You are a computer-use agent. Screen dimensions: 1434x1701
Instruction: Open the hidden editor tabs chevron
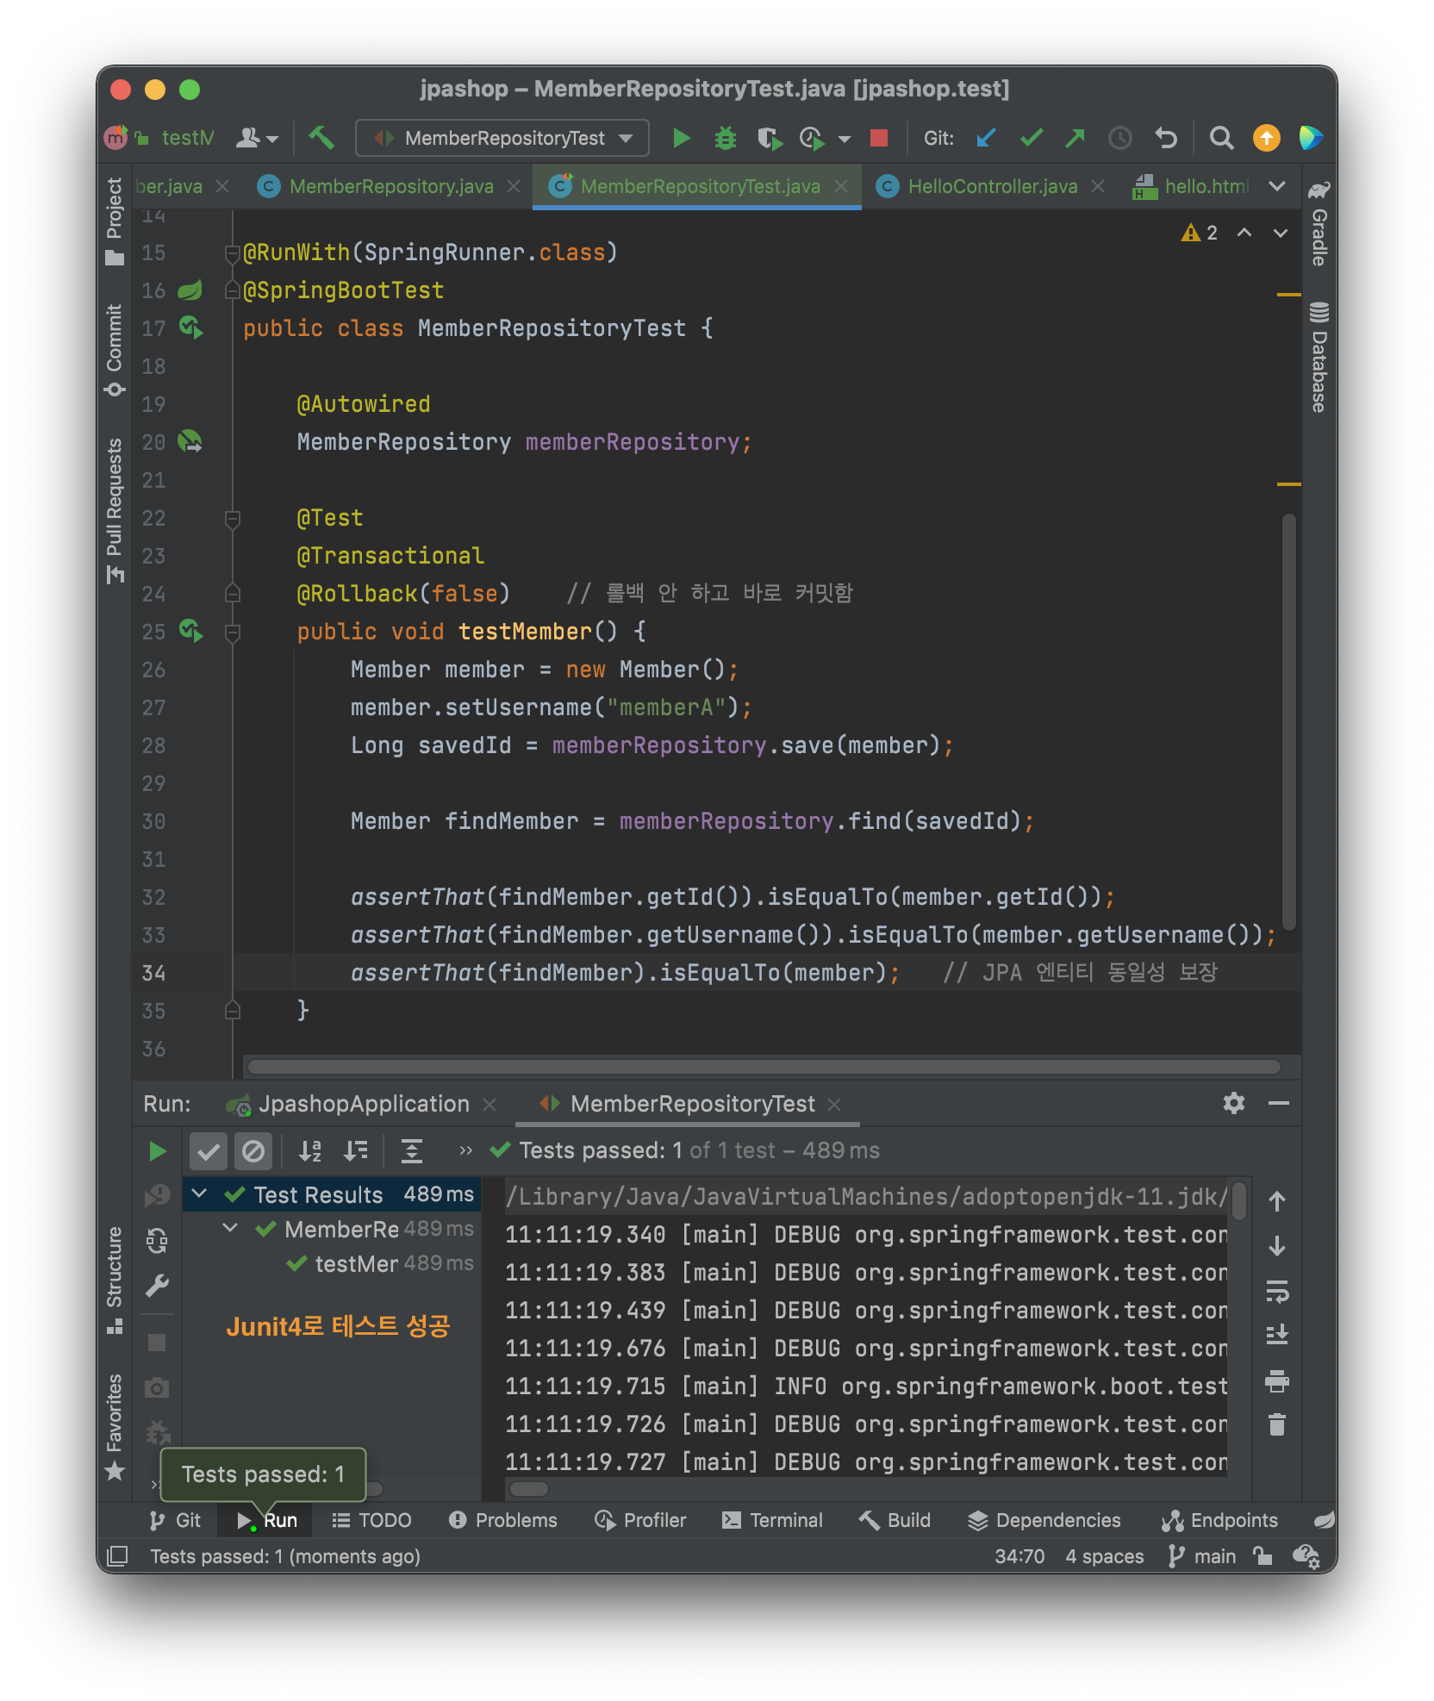click(x=1276, y=186)
